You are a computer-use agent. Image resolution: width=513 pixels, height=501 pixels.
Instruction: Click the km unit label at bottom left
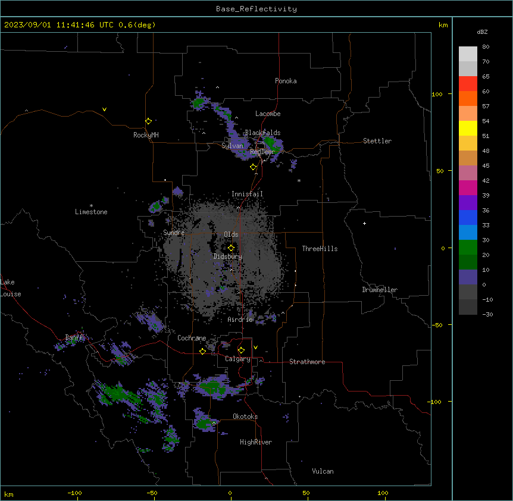point(9,494)
